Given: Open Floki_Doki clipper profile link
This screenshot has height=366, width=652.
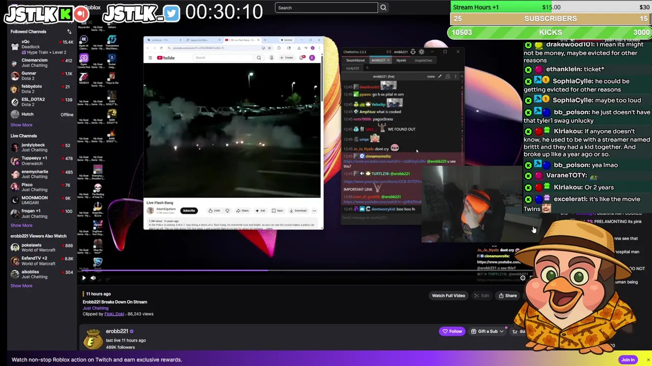Looking at the screenshot, I should (x=114, y=314).
